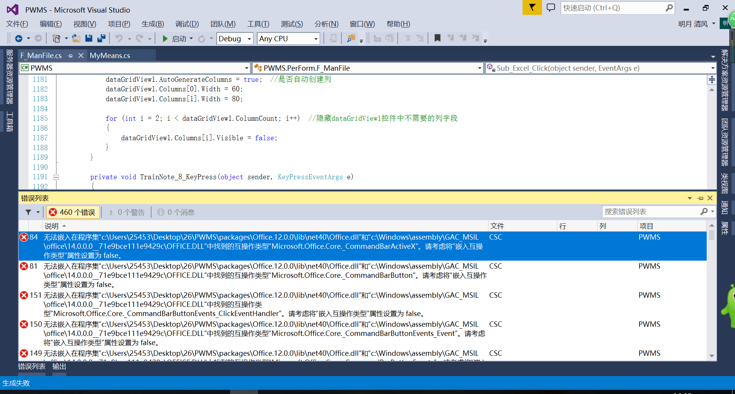This screenshot has width=735, height=394.
Task: Open the 视图(V) menu
Action: click(x=85, y=24)
